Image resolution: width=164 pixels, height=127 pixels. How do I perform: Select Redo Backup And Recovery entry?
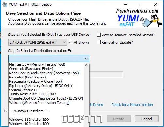click(46, 73)
